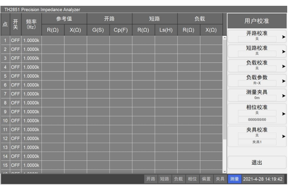Click the 夹具 status indicator
Viewport: 293px width, 188px height.
pyautogui.click(x=220, y=179)
